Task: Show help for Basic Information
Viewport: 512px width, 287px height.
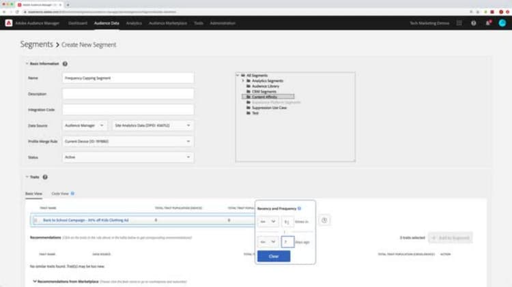Action: 65,63
